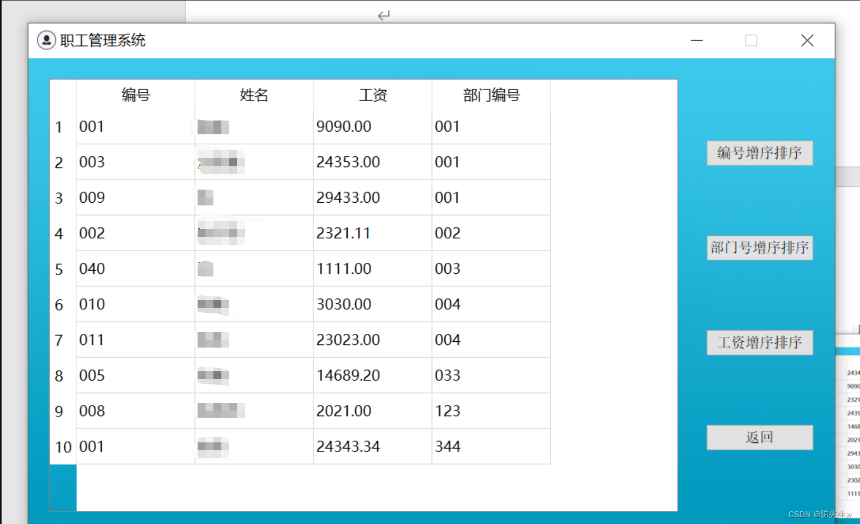
Task: Select row header 6
Action: tap(63, 304)
